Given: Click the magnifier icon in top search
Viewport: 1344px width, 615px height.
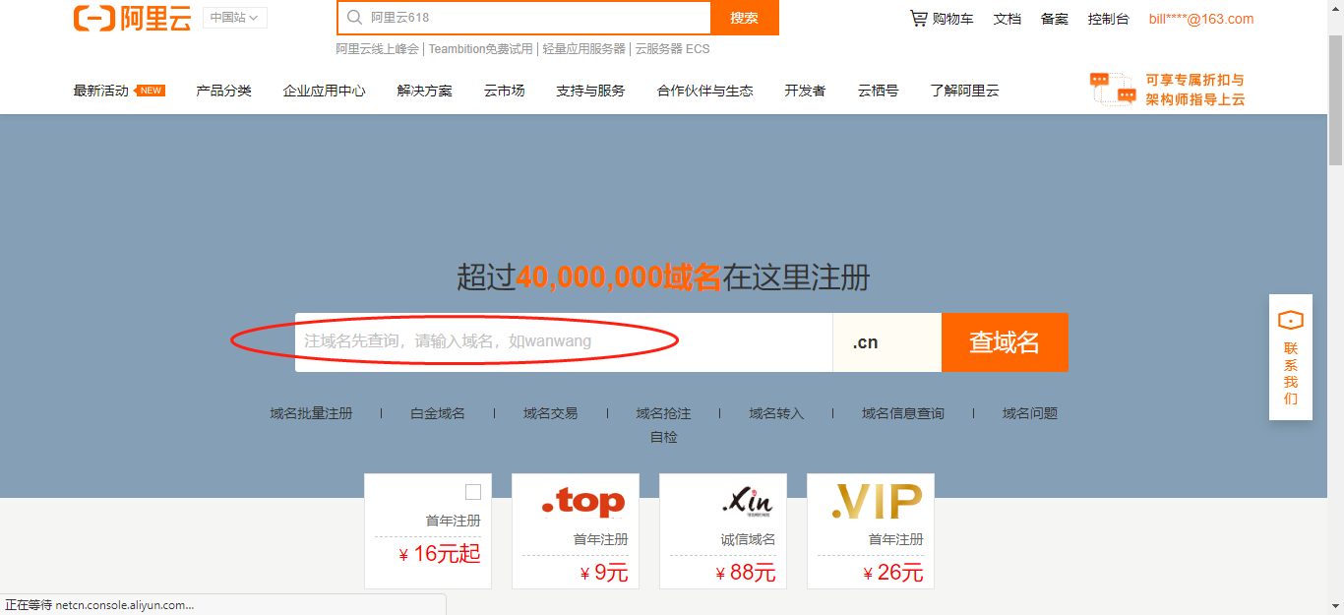Looking at the screenshot, I should 354,18.
